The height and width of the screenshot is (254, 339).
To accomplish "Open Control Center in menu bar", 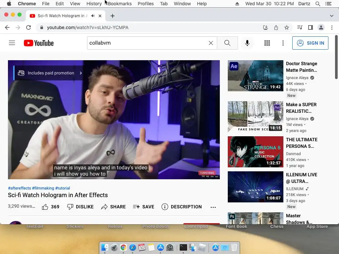I will 328,4.
